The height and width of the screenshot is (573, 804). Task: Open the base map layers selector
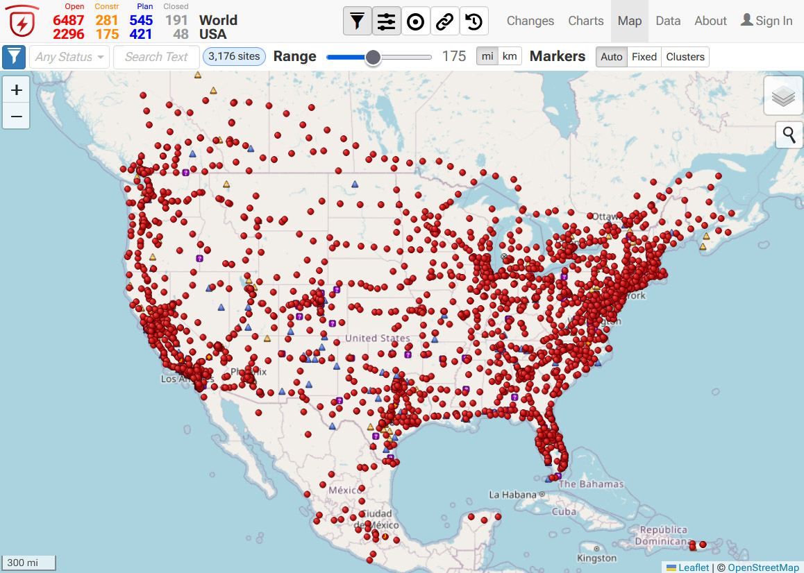[783, 96]
